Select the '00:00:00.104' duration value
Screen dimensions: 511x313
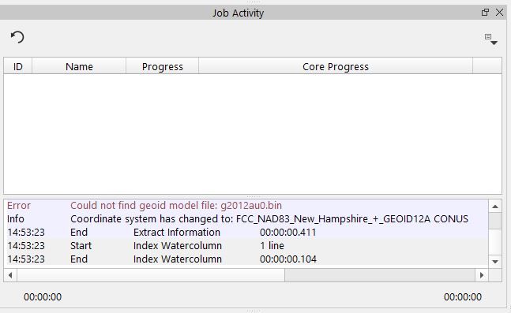point(288,259)
